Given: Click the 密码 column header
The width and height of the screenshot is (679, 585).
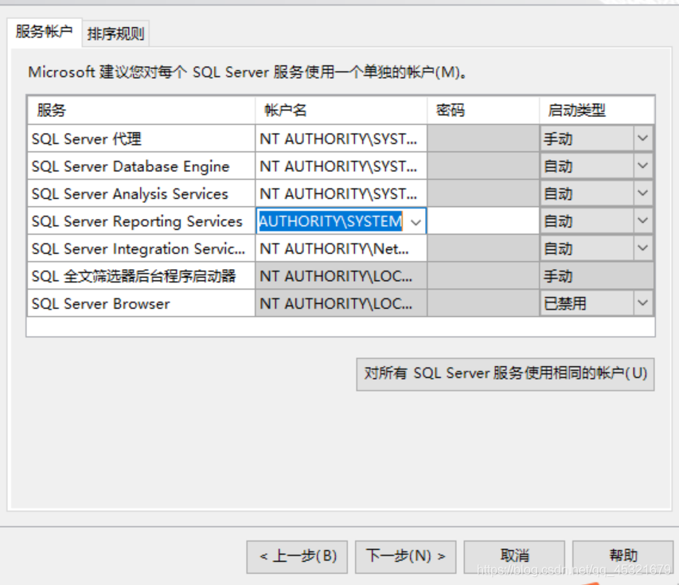Looking at the screenshot, I should (x=483, y=111).
